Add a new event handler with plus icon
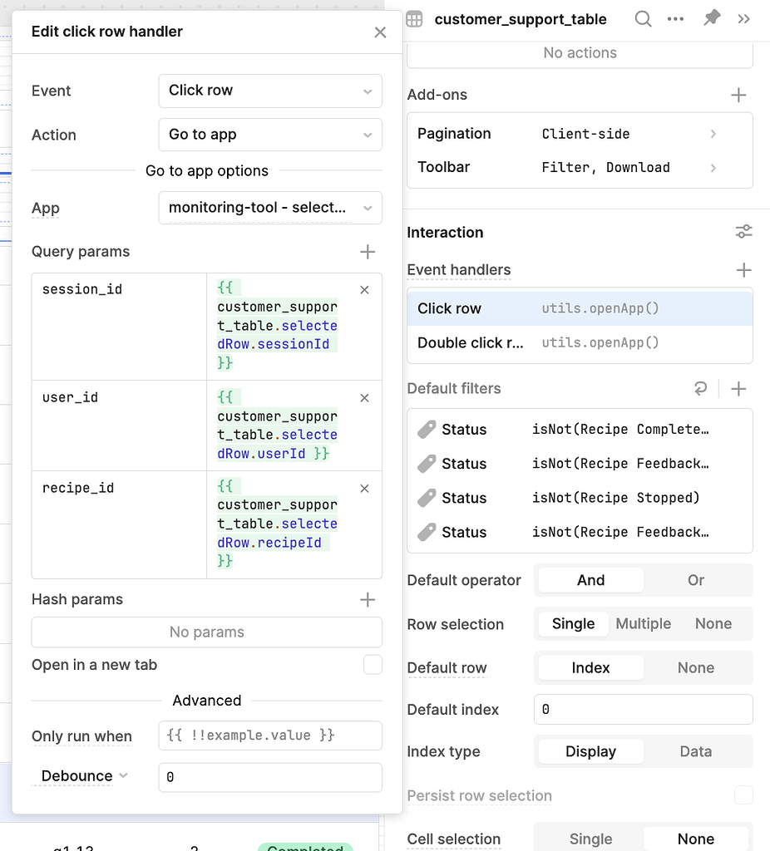The height and width of the screenshot is (851, 770). coord(743,270)
